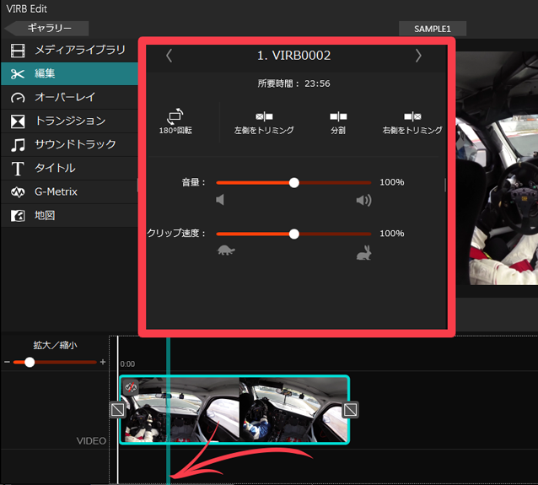
Task: Click the T title icon
Action: click(x=18, y=169)
